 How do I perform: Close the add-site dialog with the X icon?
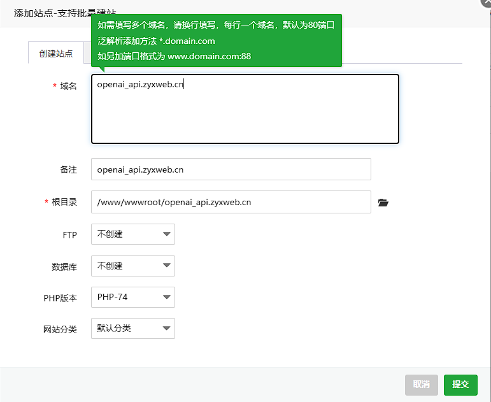coord(486,3)
